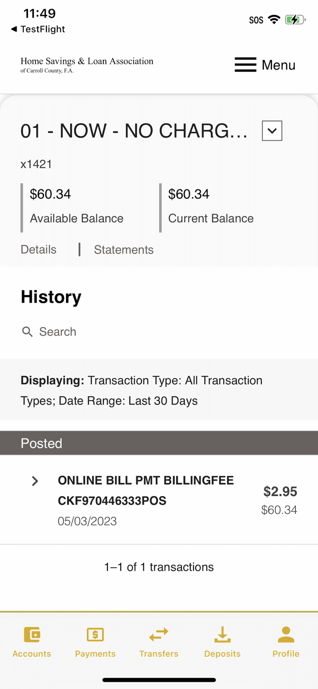
Task: Tap the search magnifier icon
Action: pyautogui.click(x=28, y=332)
